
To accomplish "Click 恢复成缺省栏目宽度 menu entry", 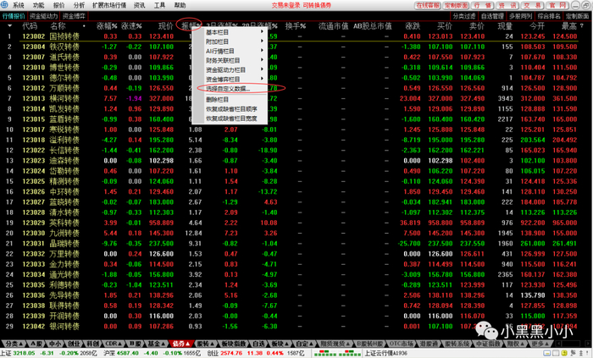I will point(235,118).
